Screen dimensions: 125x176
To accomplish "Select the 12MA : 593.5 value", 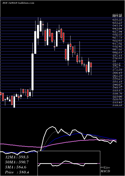I will (x=17, y=157).
